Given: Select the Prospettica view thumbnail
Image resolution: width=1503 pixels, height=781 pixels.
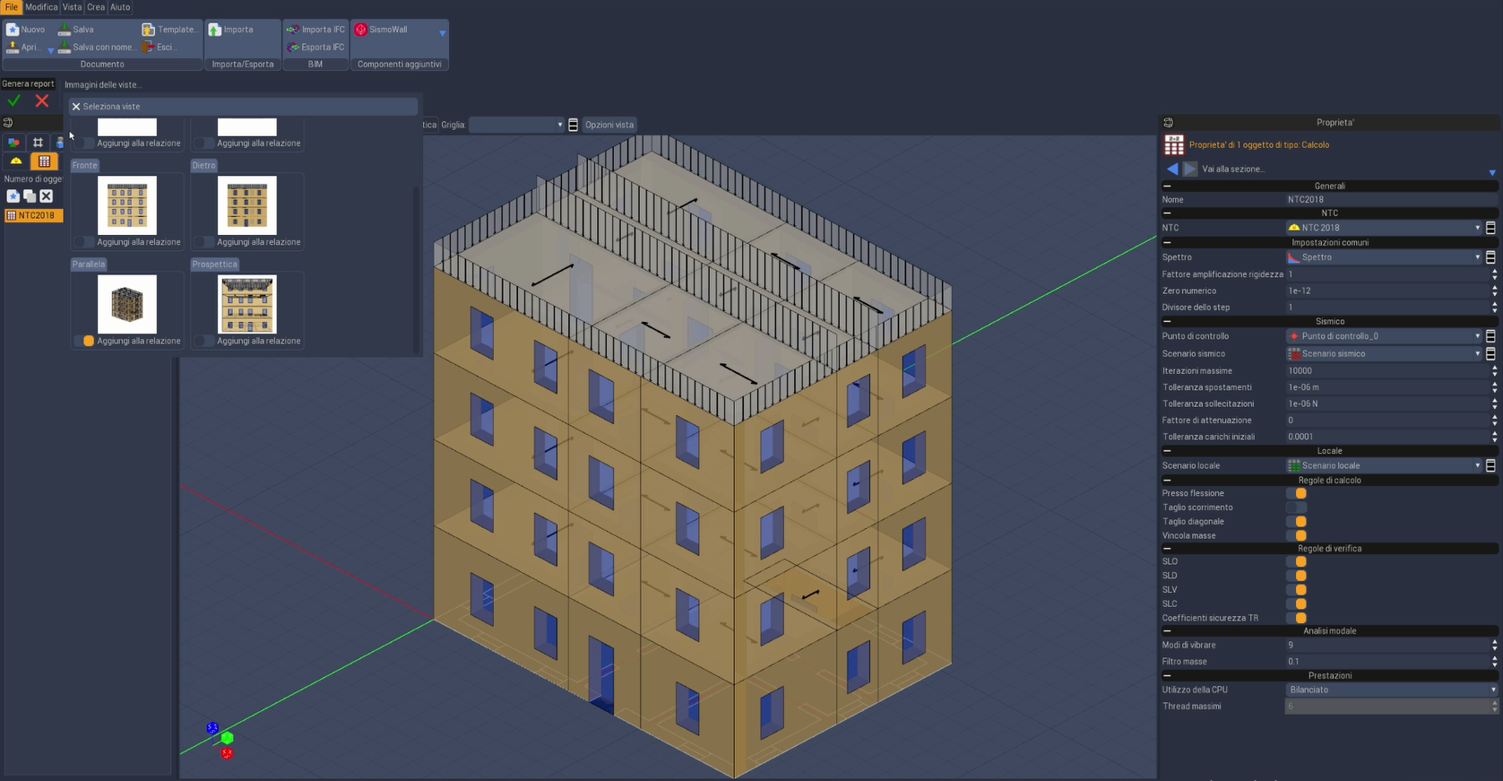Looking at the screenshot, I should pos(247,305).
